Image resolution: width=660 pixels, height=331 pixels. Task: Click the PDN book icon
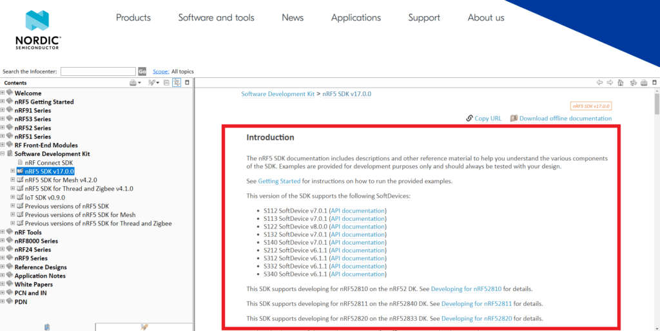(x=10, y=301)
